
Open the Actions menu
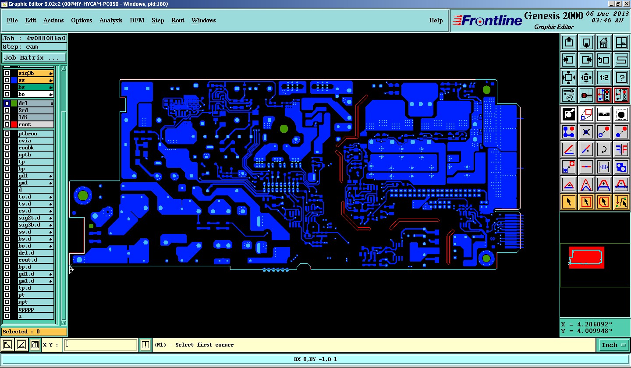(53, 20)
